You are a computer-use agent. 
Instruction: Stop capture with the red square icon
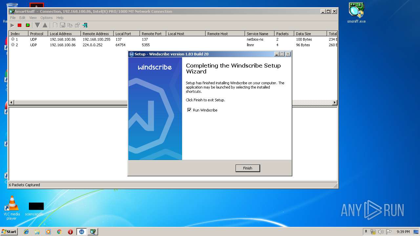tap(19, 25)
